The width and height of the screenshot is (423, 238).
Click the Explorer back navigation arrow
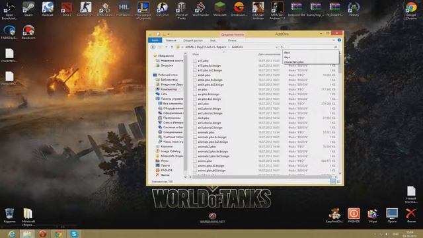[x=153, y=47]
